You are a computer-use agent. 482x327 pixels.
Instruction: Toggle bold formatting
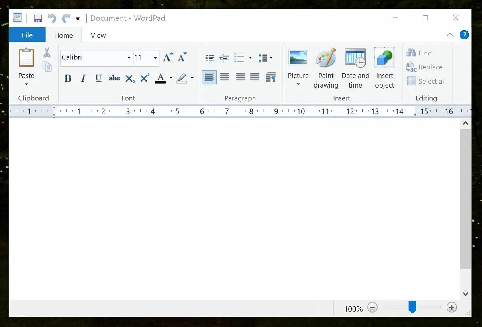click(x=68, y=78)
